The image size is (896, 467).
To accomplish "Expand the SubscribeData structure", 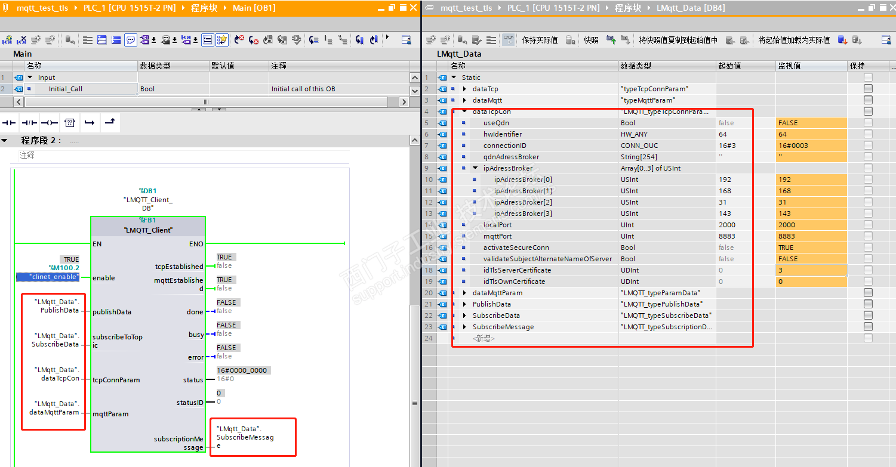I will pos(464,316).
